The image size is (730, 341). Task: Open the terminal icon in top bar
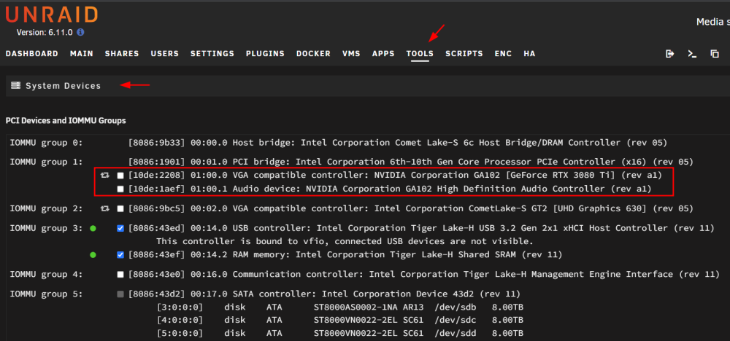point(692,54)
